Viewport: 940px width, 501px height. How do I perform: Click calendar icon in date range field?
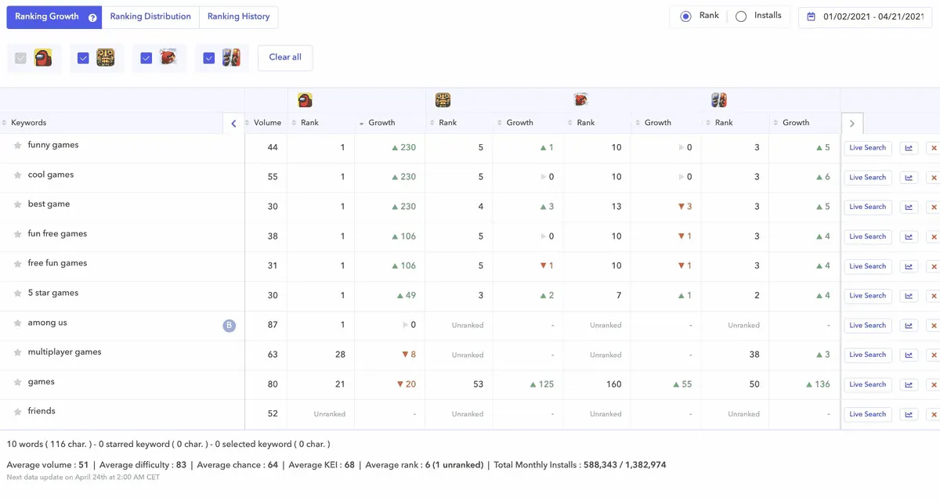(x=811, y=16)
